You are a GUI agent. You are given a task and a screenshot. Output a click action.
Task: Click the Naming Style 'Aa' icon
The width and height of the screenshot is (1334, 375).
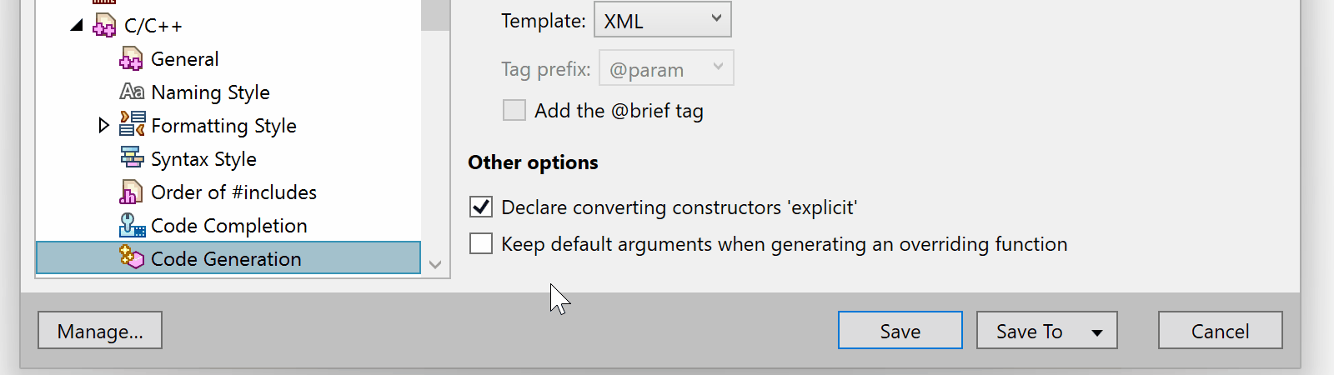pos(132,92)
